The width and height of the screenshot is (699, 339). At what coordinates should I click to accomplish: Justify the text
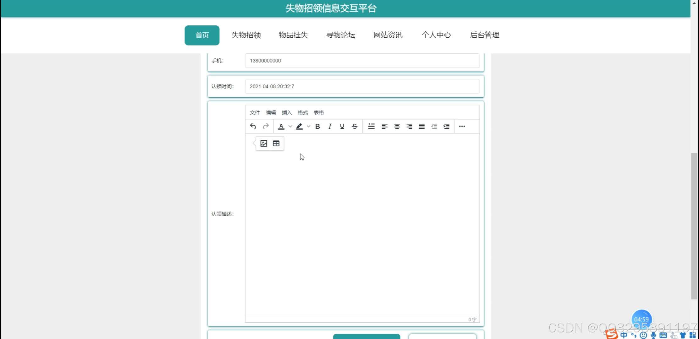pyautogui.click(x=422, y=126)
